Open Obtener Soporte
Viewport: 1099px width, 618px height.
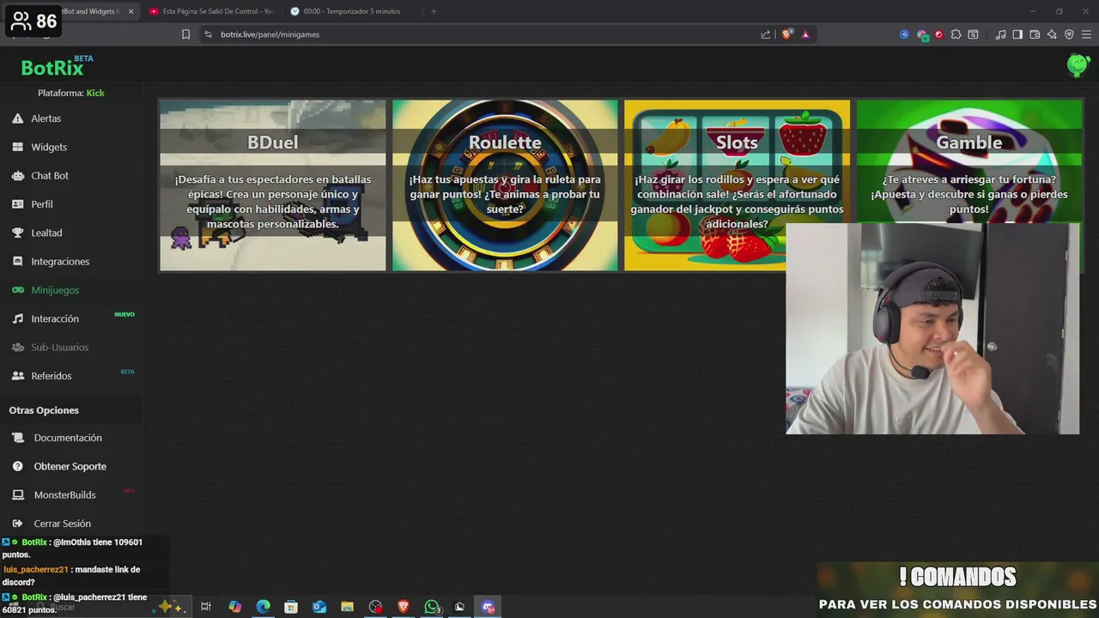point(70,466)
